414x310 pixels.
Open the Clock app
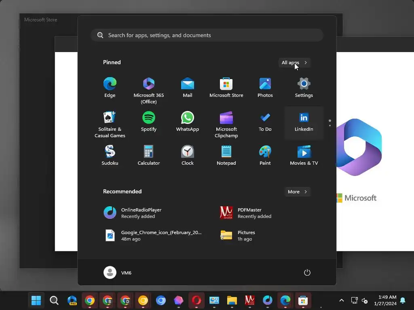coord(188,156)
